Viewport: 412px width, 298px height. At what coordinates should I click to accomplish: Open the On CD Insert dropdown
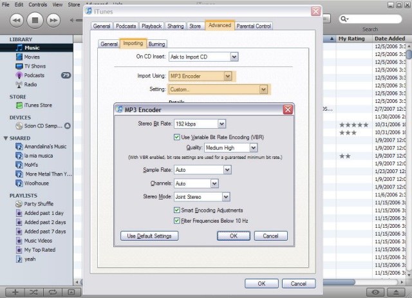point(203,57)
